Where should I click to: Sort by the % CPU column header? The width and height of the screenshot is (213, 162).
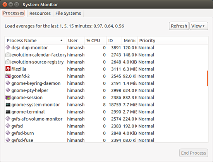pos(95,40)
